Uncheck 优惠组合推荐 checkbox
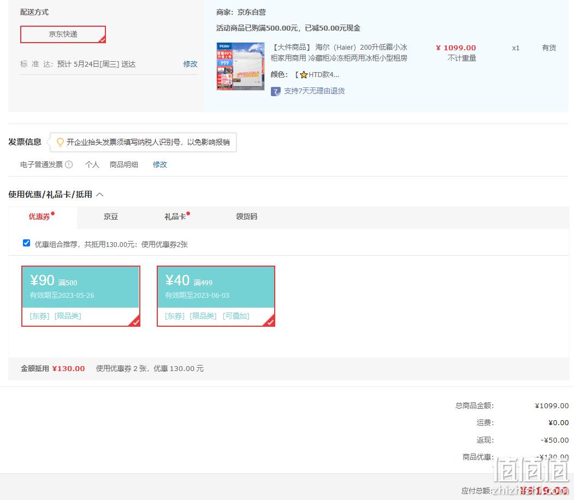The image size is (574, 500). point(26,243)
